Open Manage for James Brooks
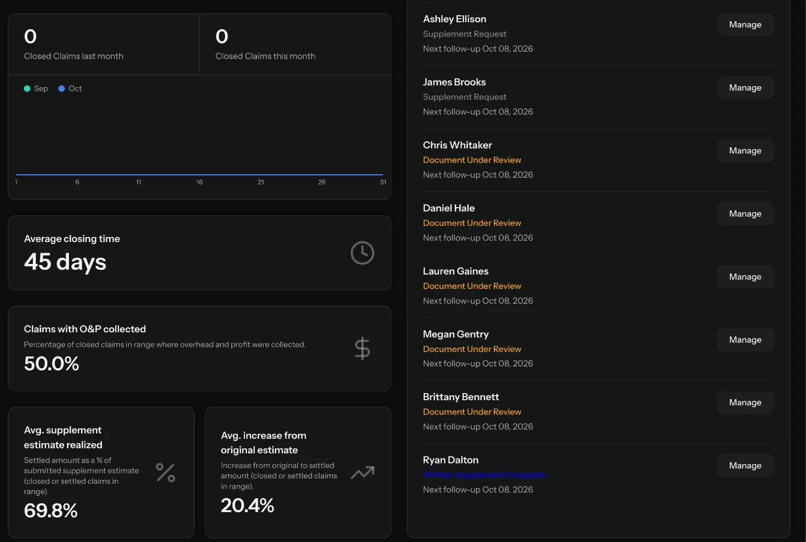 click(x=745, y=88)
